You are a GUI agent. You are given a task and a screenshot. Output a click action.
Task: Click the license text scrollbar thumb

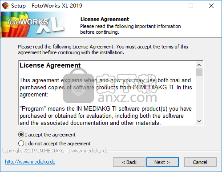tap(199, 72)
